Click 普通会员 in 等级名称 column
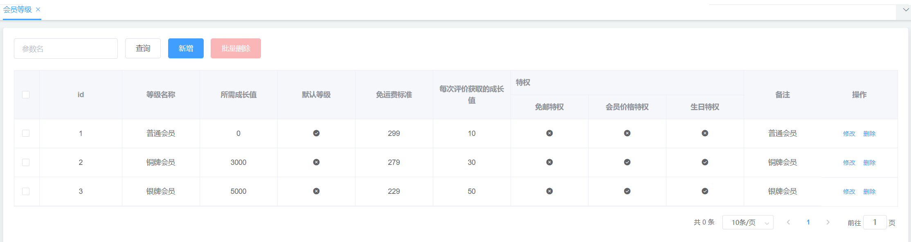The height and width of the screenshot is (242, 911). 161,133
